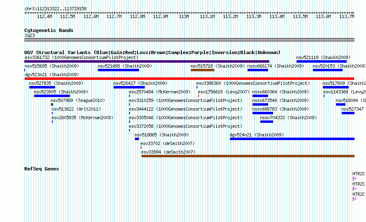Viewport: 366px width, 222px height.
Task: Click the blue bar under nsv521498
Action: (x=118, y=70)
